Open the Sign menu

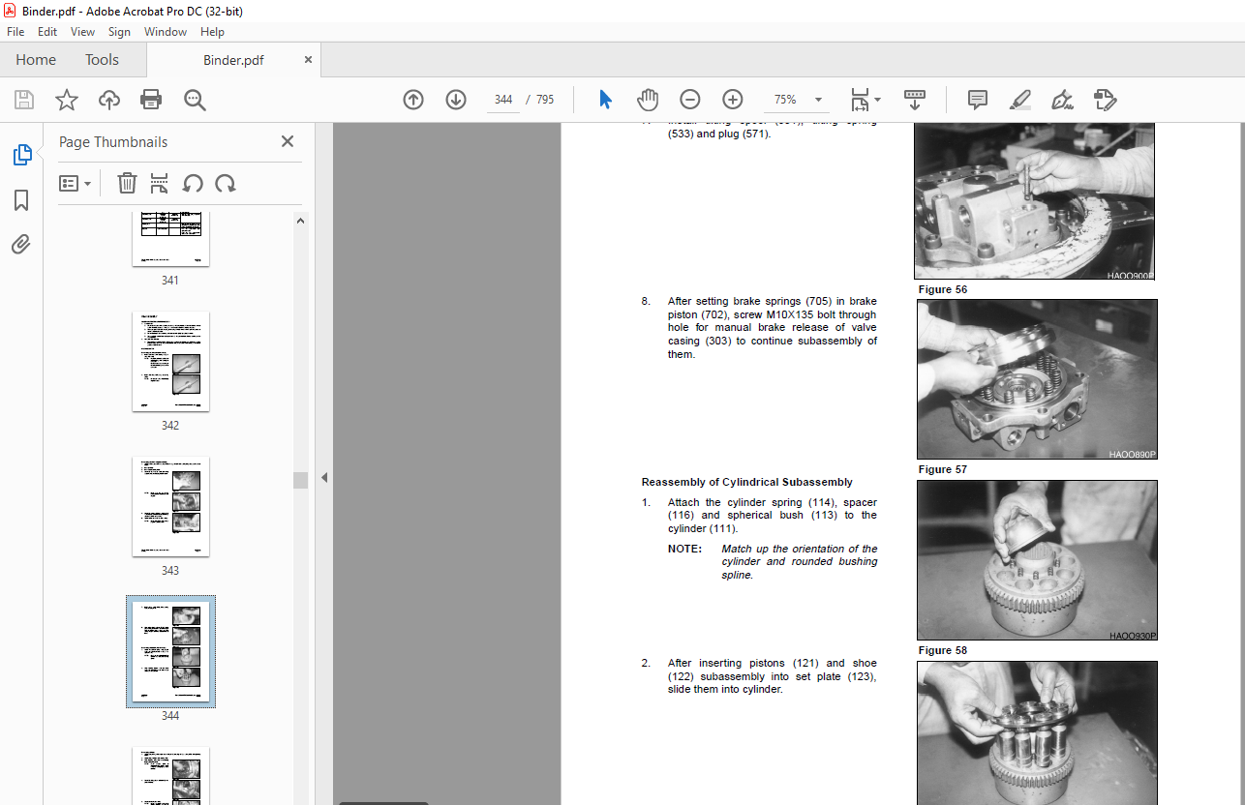119,32
